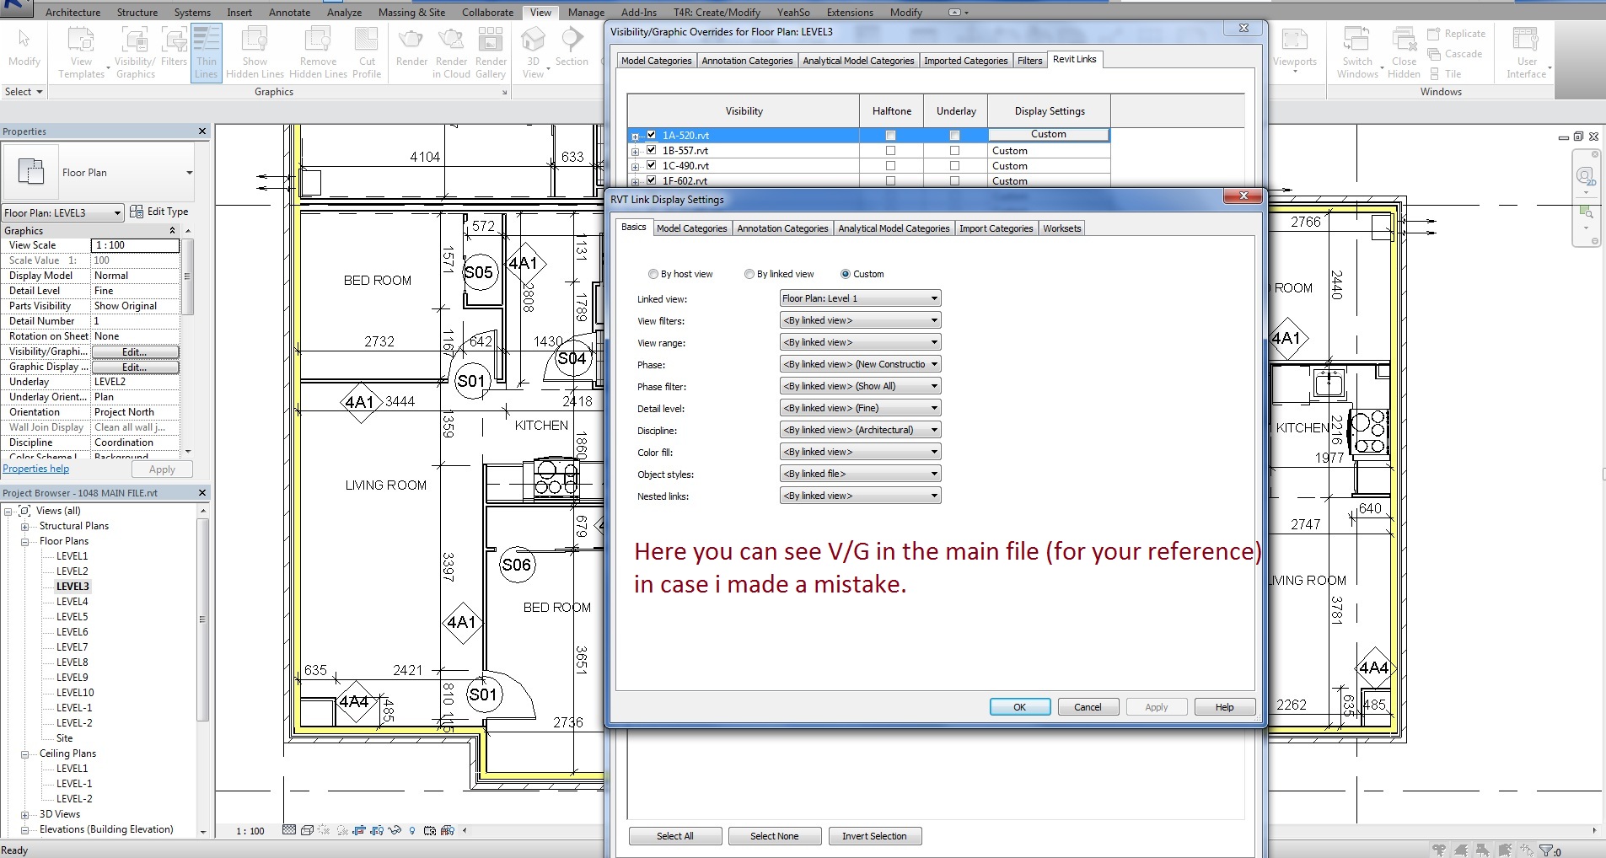
Task: Open the Annotate ribbon tab
Action: tap(289, 13)
